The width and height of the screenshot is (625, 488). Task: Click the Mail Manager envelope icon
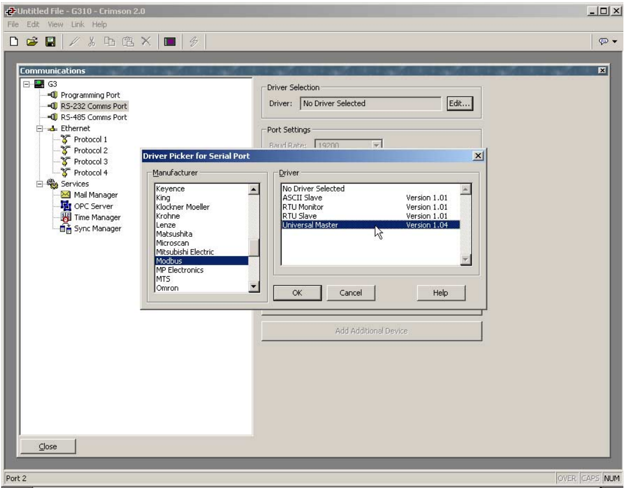click(66, 195)
